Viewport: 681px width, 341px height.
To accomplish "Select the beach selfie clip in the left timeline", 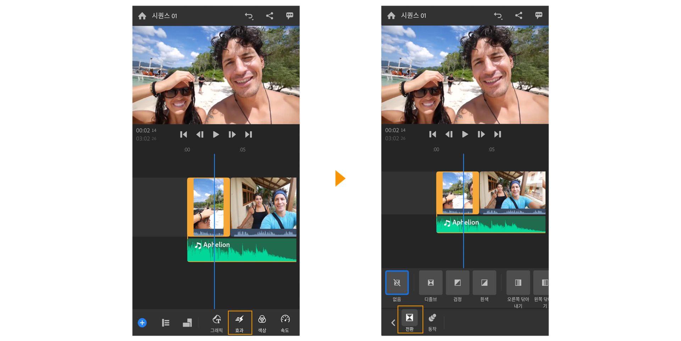I will pyautogui.click(x=209, y=207).
